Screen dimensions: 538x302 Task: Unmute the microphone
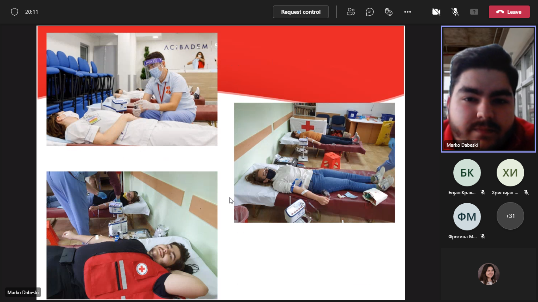(x=455, y=12)
